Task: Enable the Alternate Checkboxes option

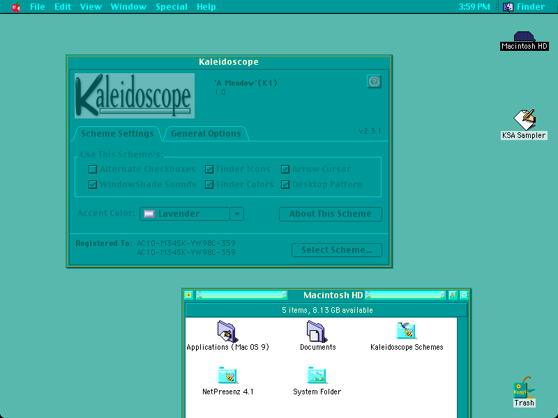Action: click(x=93, y=169)
